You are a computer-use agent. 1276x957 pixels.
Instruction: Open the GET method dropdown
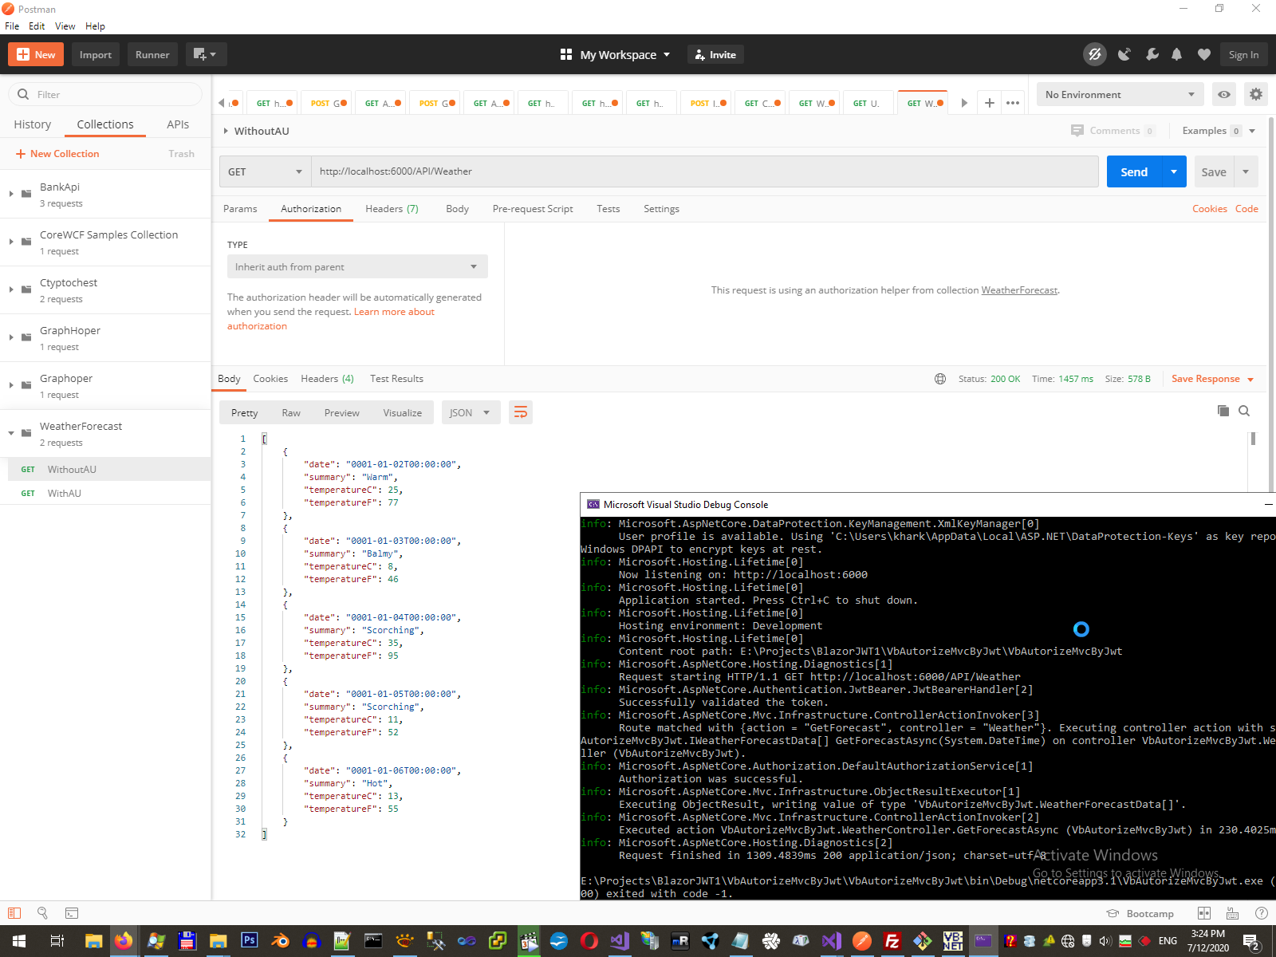pos(265,171)
